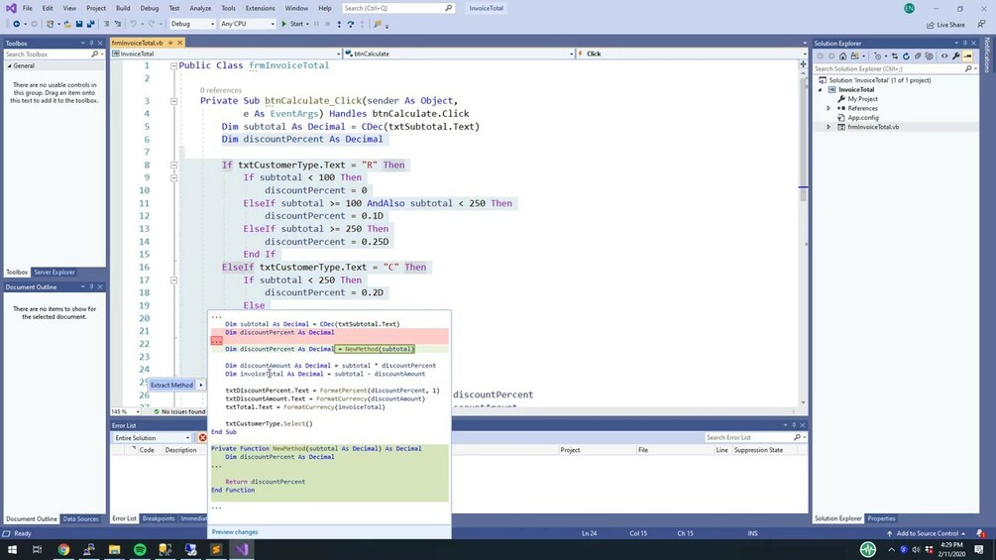996x560 pixels.
Task: Collapse the If txtCustomerType outlining block
Action: point(173,166)
